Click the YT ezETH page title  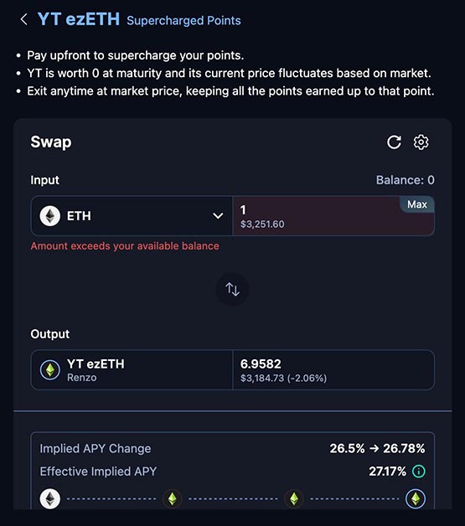[x=79, y=19]
